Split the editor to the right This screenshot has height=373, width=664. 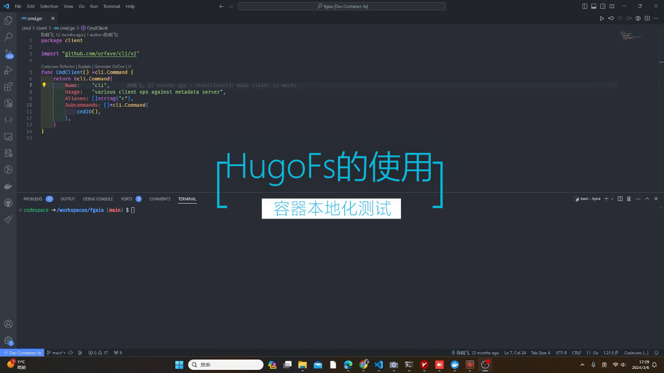click(x=647, y=18)
